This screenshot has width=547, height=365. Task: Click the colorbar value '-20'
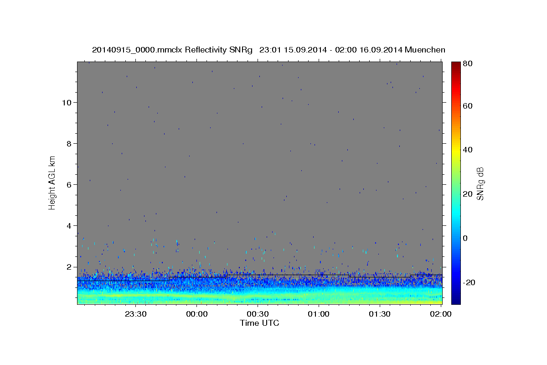(469, 282)
